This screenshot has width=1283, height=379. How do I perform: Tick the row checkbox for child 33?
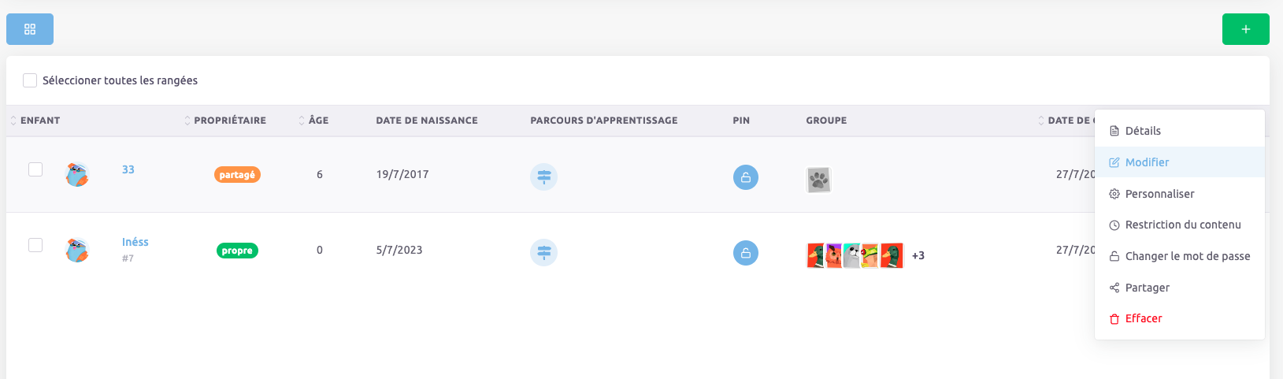pyautogui.click(x=35, y=169)
